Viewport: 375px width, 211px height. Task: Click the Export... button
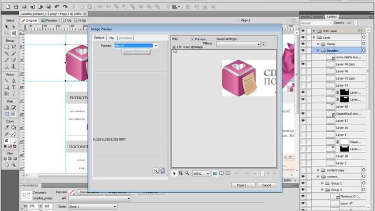[243, 185]
